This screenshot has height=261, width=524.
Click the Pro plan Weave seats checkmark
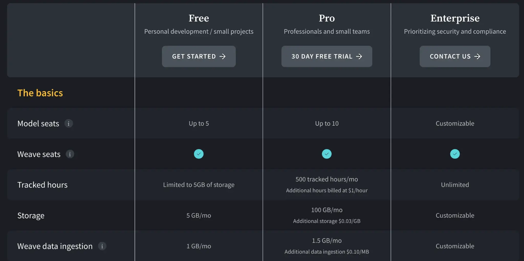(x=327, y=154)
